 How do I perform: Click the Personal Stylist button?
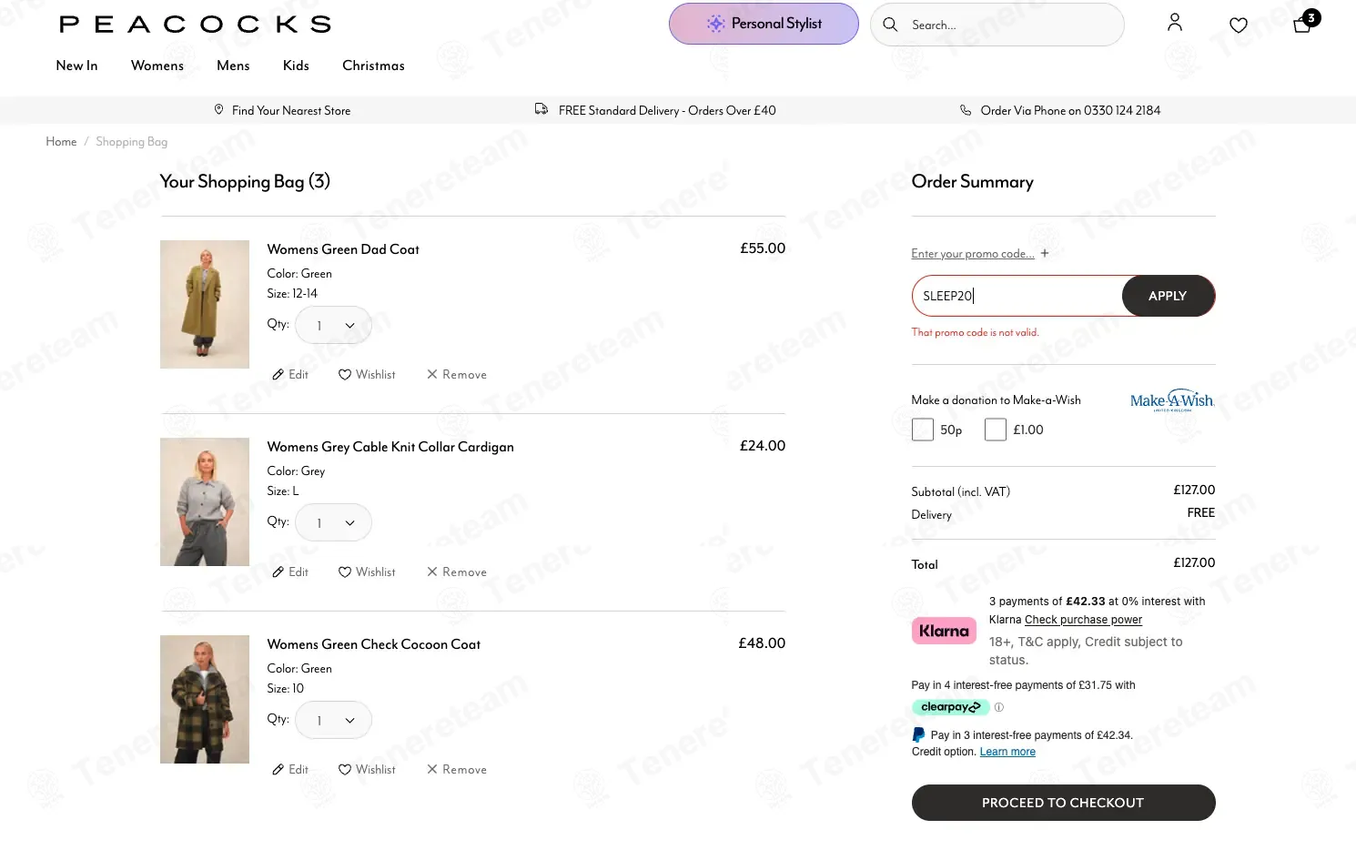(764, 24)
